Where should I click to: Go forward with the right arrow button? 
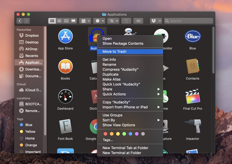pyautogui.click(x=27, y=21)
